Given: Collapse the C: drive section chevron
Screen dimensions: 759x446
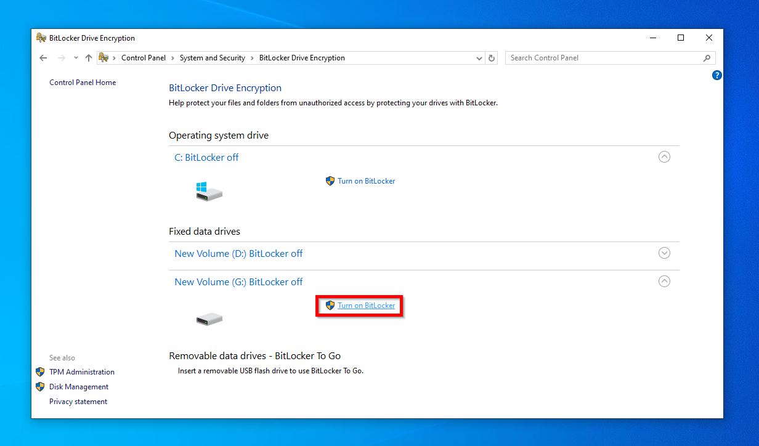Looking at the screenshot, I should 664,157.
